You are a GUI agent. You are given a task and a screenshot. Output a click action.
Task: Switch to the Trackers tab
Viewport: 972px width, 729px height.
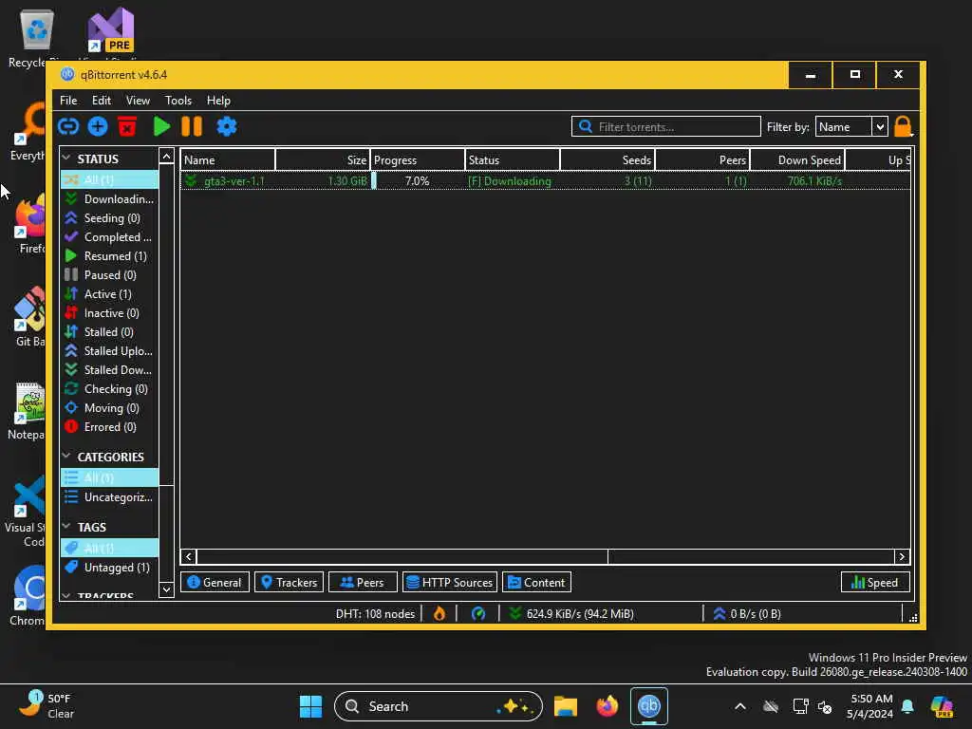click(289, 582)
